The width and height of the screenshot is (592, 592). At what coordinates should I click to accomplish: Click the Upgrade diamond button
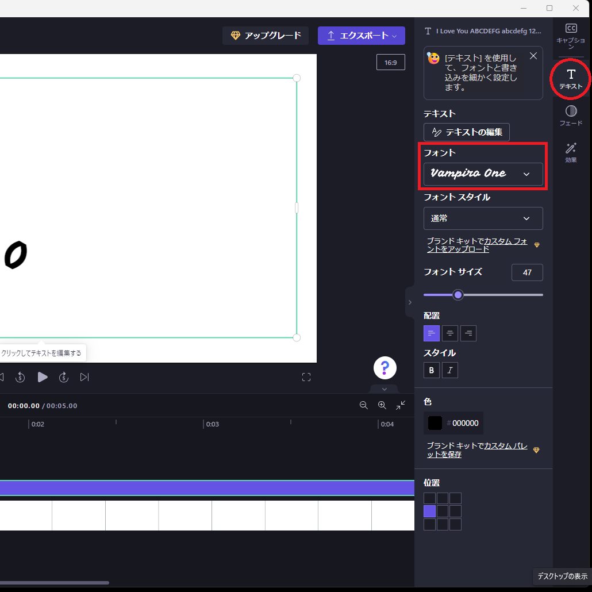[266, 36]
